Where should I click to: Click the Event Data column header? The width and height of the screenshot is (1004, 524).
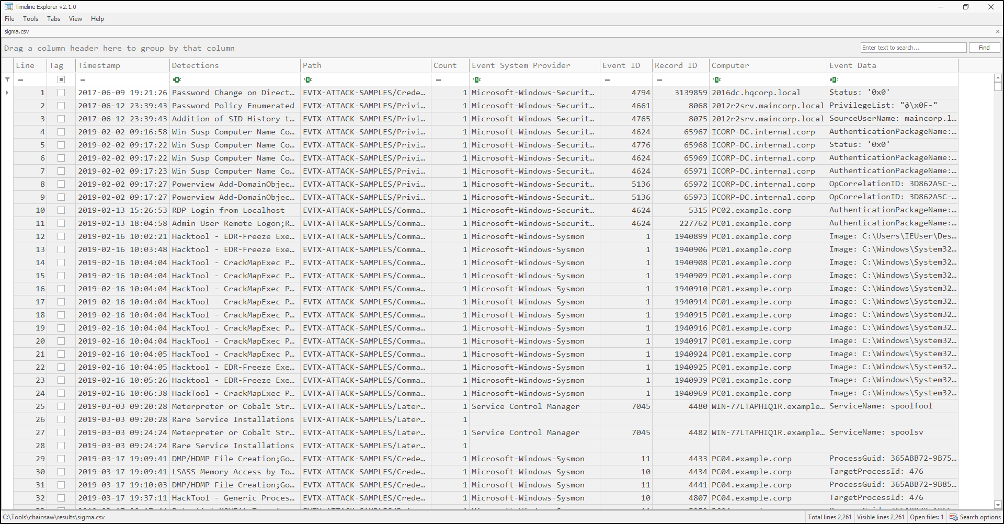click(x=893, y=65)
